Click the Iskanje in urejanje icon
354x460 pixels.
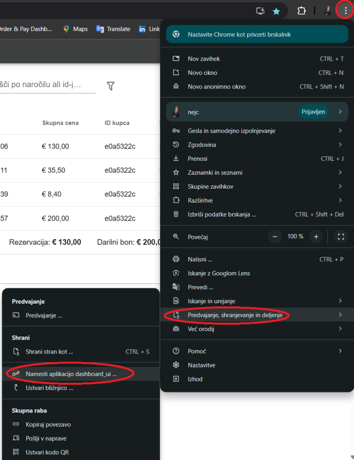pyautogui.click(x=176, y=301)
